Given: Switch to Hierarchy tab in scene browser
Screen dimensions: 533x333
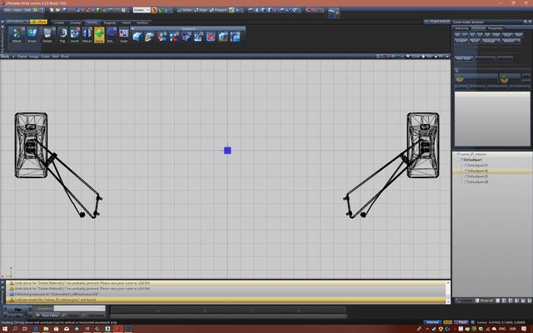Looking at the screenshot, I should pyautogui.click(x=461, y=28).
